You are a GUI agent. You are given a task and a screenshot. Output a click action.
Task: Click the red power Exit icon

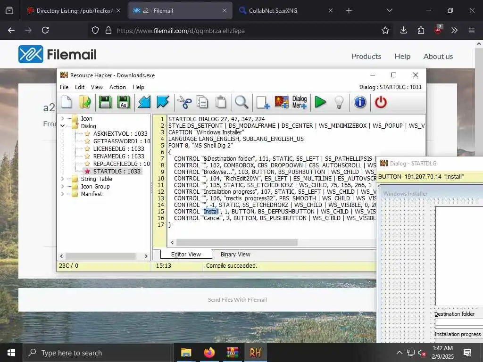click(x=381, y=102)
